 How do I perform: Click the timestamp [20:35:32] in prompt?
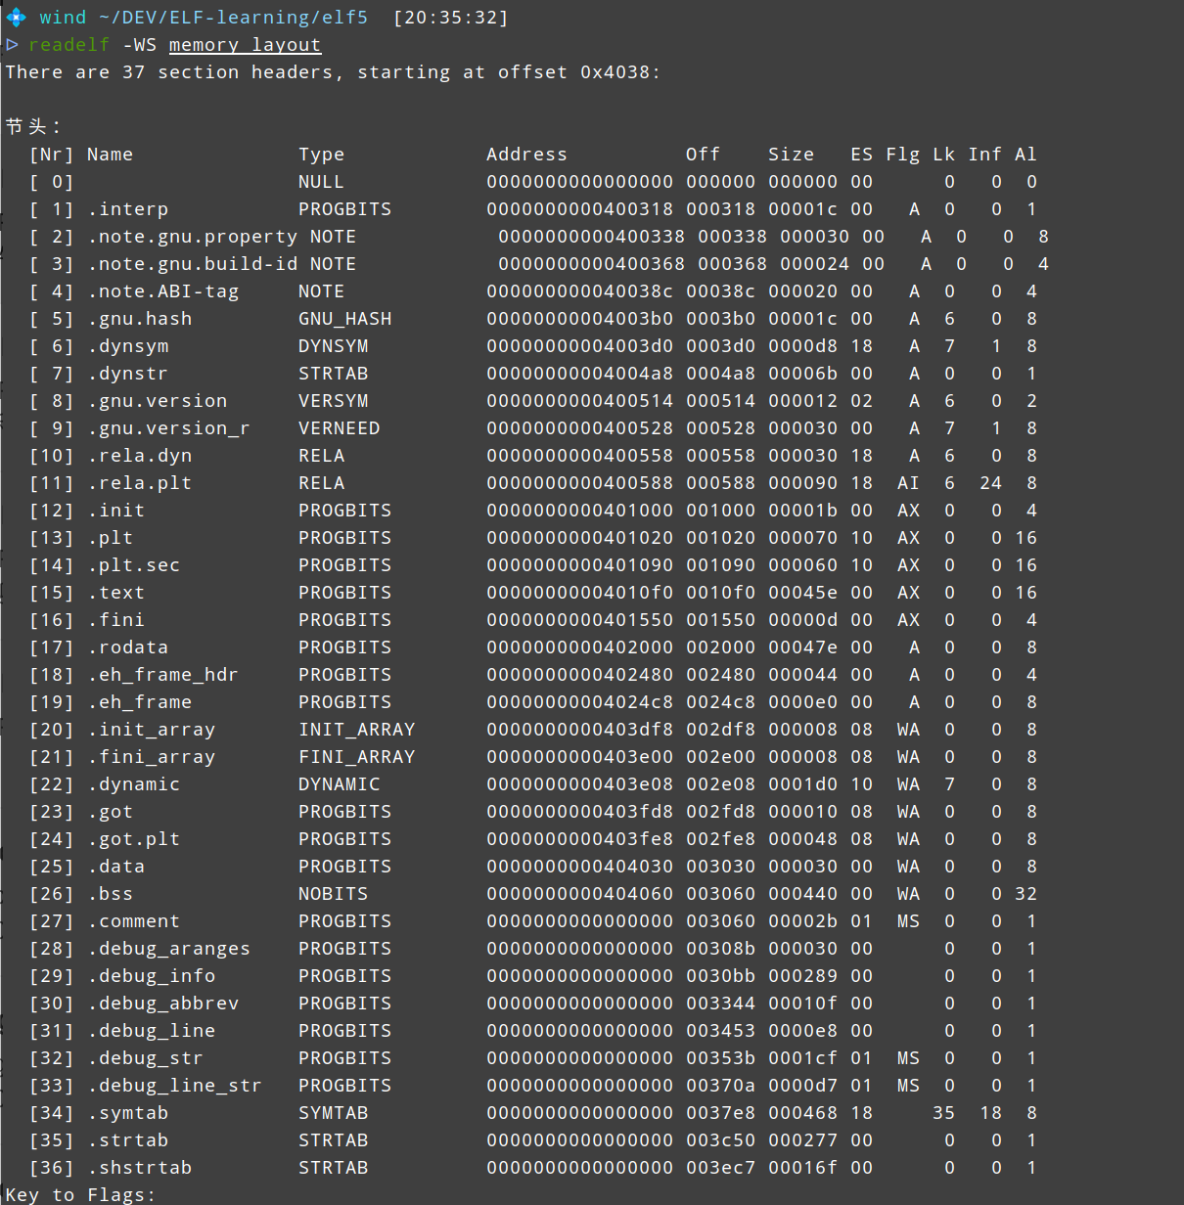point(450,18)
